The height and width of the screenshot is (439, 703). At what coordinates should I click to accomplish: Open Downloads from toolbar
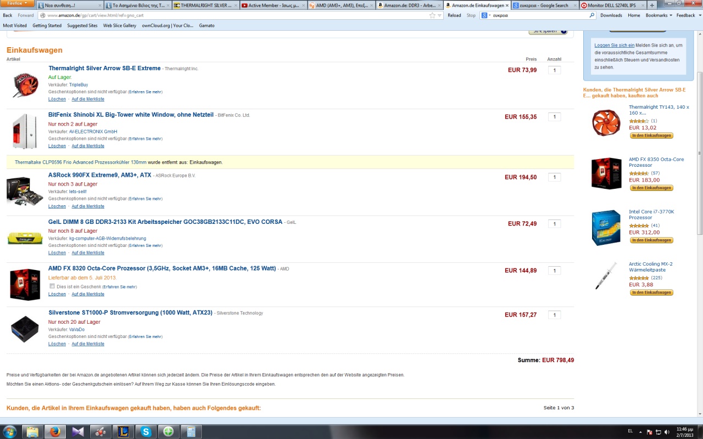[x=611, y=15]
